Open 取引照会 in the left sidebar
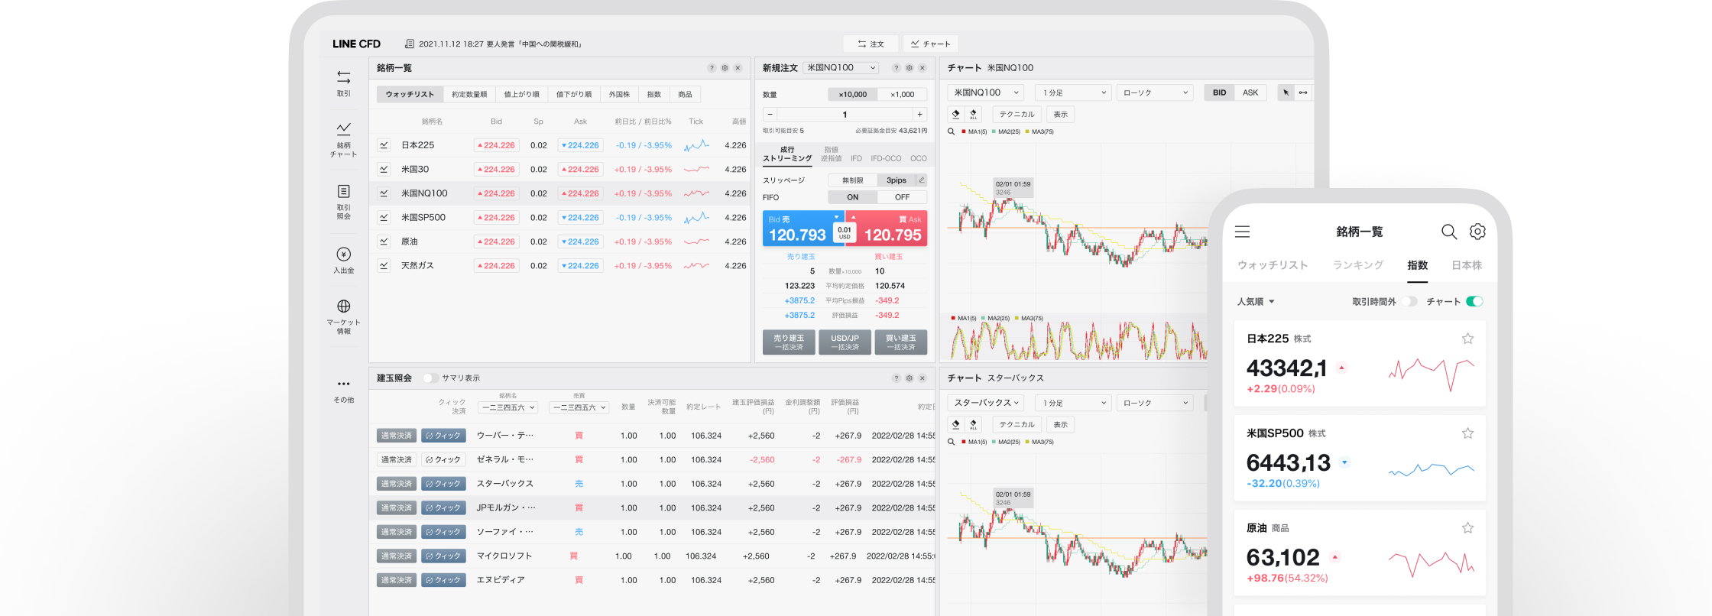 (343, 201)
